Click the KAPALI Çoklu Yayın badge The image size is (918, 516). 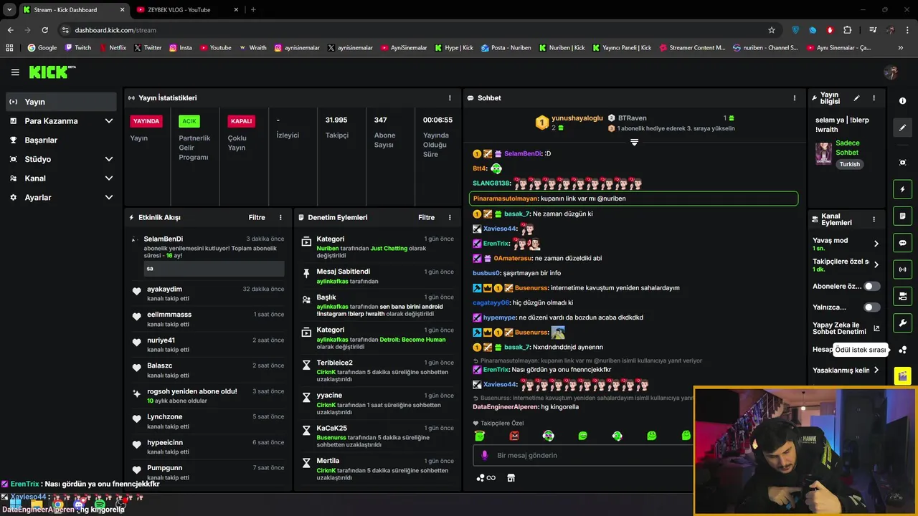click(x=242, y=121)
